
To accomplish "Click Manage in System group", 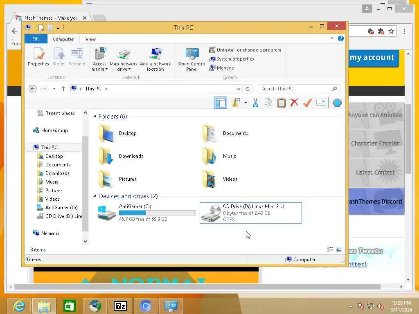I will coord(221,68).
